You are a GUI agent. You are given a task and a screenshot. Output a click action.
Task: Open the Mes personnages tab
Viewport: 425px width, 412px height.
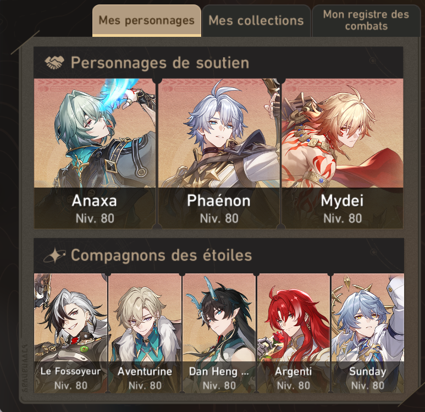coord(147,20)
